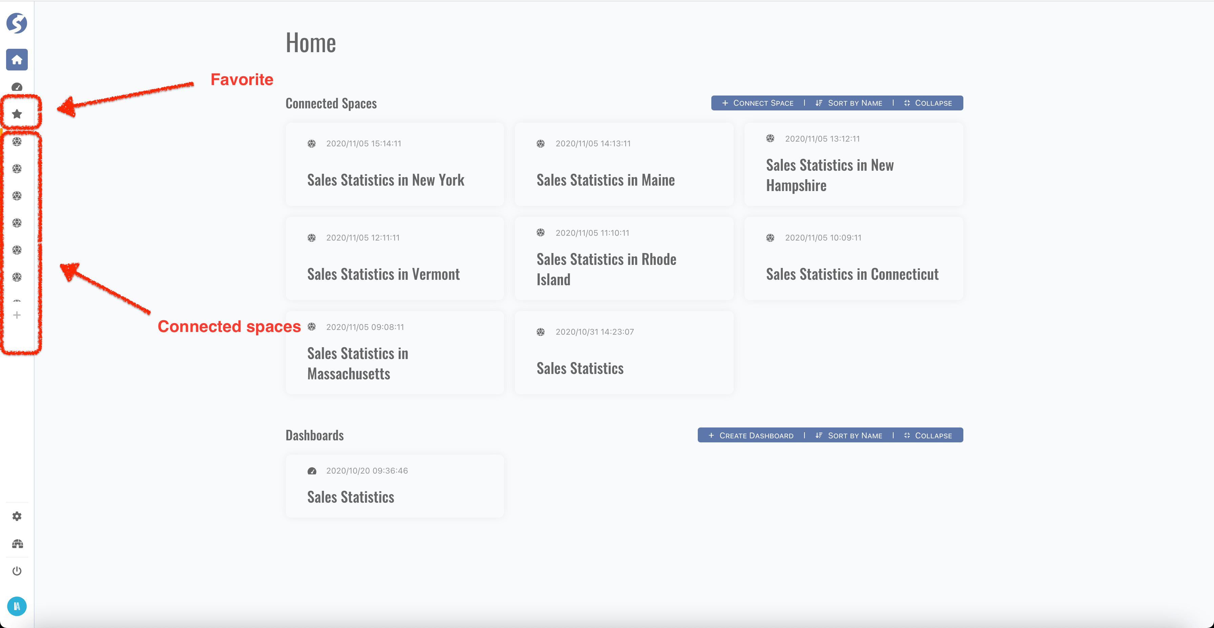Screen dimensions: 1214x628
Task: Open Sales Statistics in Vermont card
Action: tap(395, 259)
